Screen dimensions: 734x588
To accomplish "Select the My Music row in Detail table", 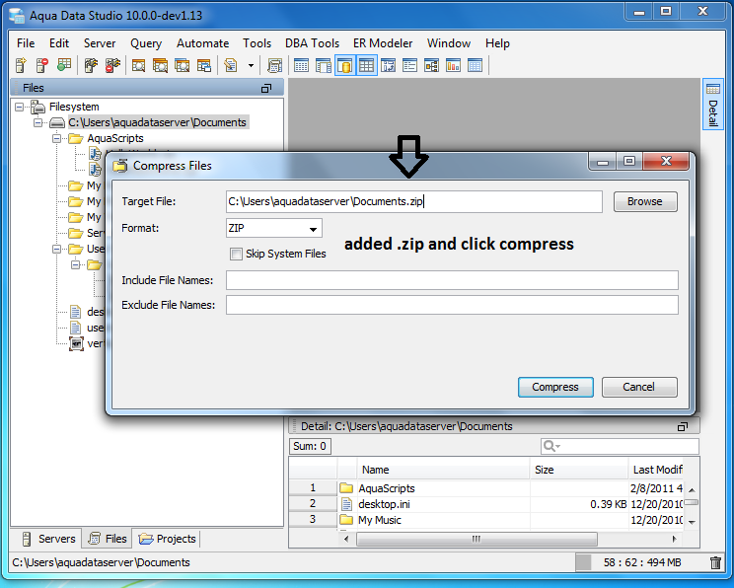I will 486,520.
